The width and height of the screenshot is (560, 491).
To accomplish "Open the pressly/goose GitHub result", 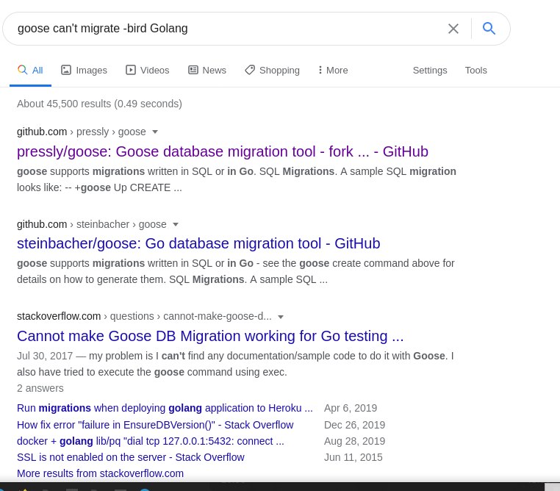I will 223,151.
